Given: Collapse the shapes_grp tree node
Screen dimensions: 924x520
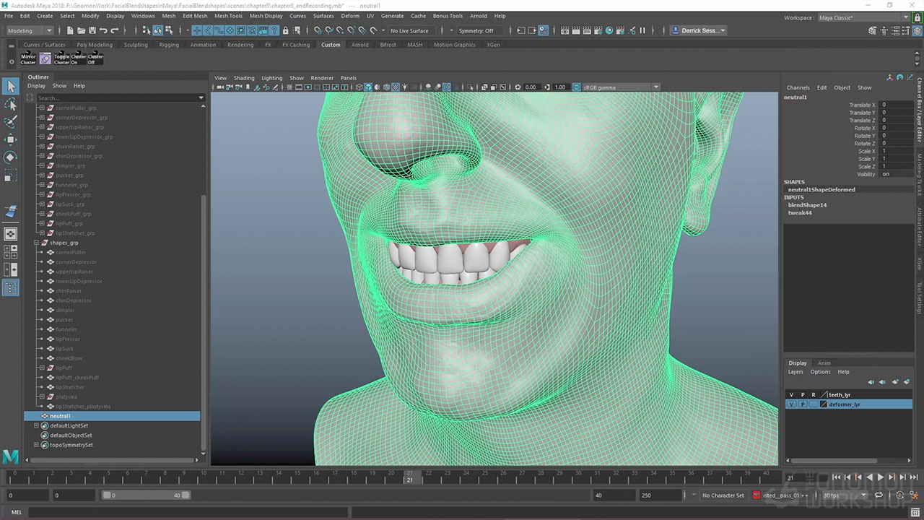Looking at the screenshot, I should click(x=36, y=243).
